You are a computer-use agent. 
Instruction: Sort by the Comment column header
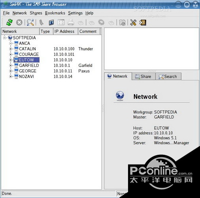click(89, 31)
